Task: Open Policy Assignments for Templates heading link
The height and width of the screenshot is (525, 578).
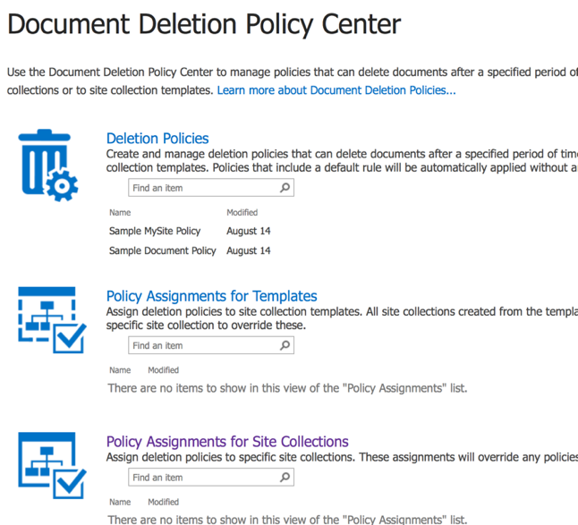Action: (211, 296)
